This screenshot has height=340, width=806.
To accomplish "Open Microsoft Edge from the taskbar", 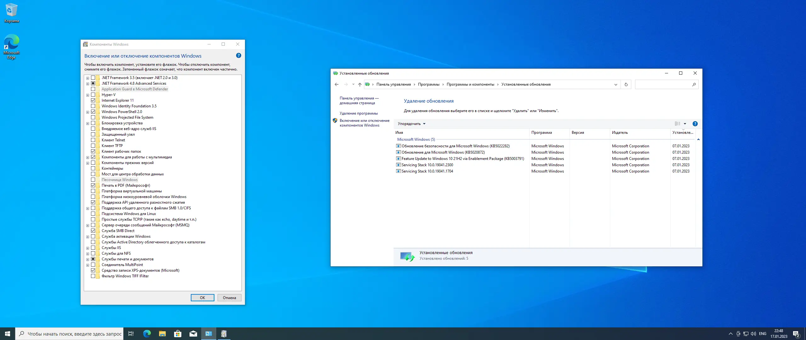I will coord(147,334).
